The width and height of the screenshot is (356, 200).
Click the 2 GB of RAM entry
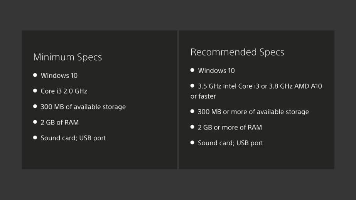click(60, 123)
